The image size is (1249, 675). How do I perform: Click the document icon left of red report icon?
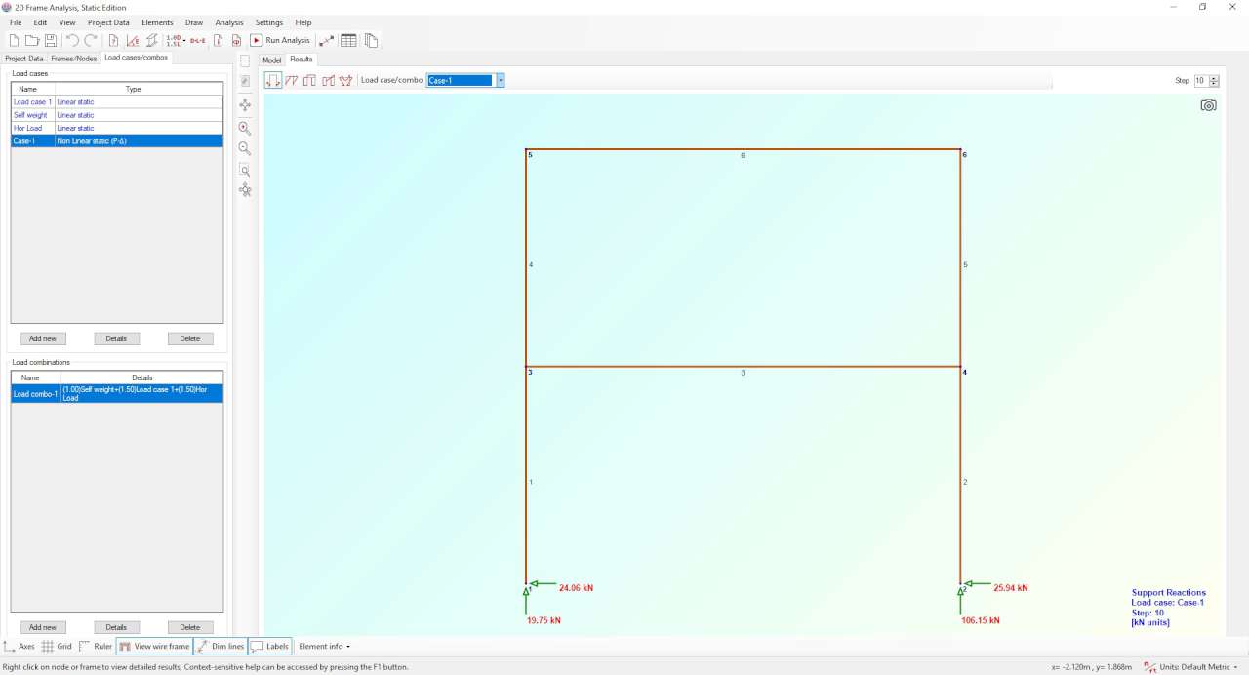219,40
